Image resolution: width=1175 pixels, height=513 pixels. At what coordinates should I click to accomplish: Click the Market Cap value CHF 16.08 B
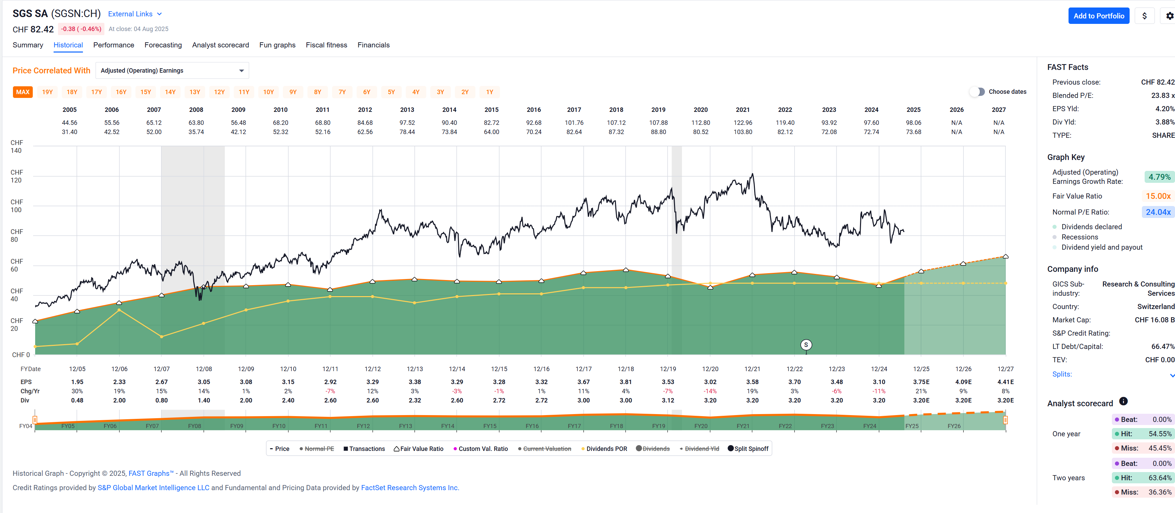pos(1155,320)
